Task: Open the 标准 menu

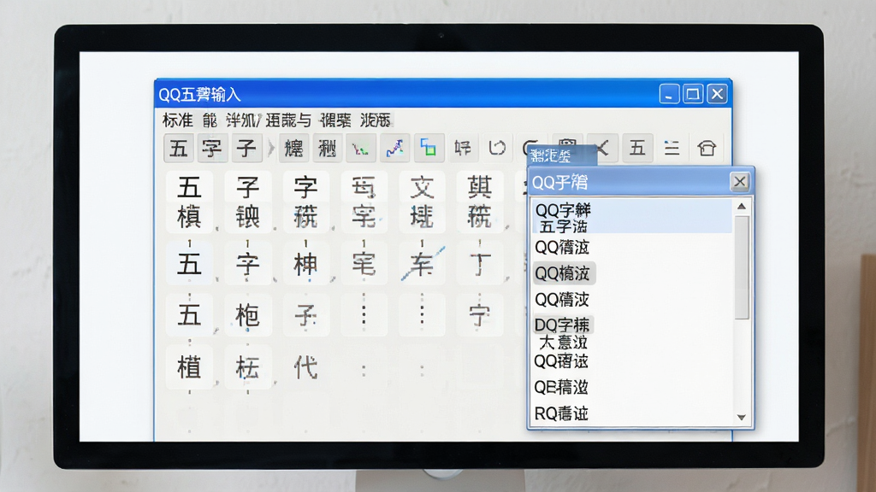Action: 177,120
